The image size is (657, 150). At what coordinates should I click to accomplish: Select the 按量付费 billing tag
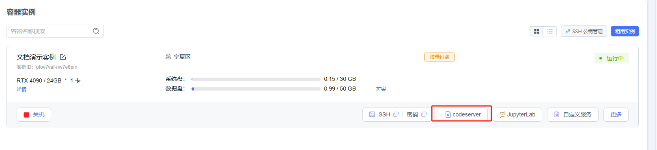(439, 57)
